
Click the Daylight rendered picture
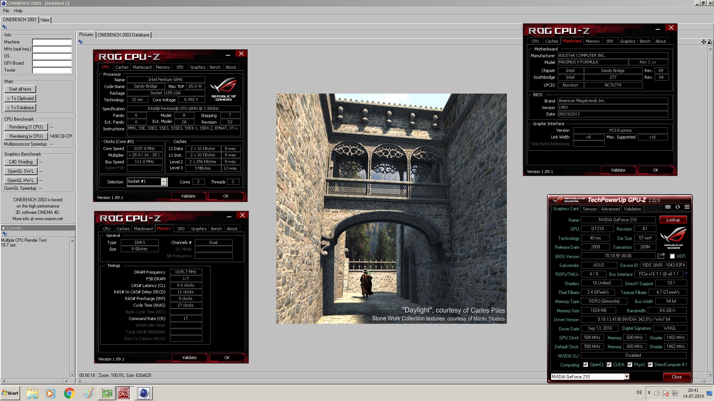(x=391, y=208)
